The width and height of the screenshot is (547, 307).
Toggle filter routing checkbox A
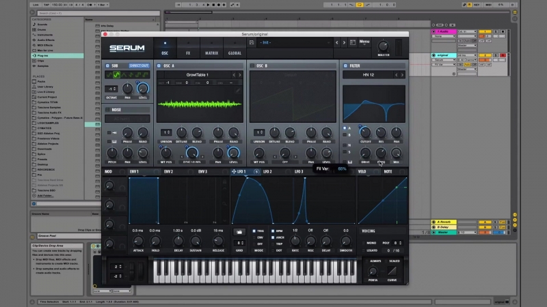pyautogui.click(x=345, y=128)
